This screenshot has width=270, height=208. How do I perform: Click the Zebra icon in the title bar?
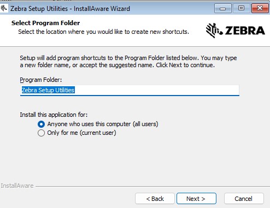[x=3, y=8]
